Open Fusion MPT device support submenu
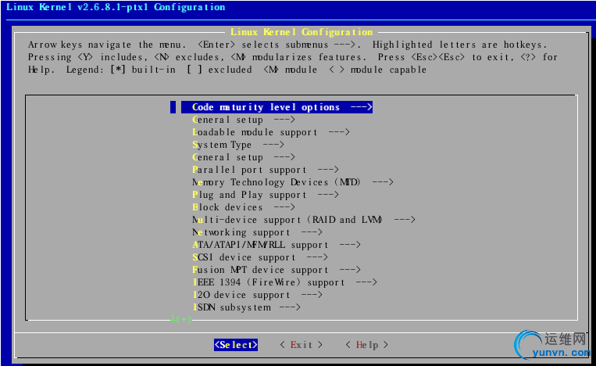This screenshot has width=596, height=366. pyautogui.click(x=277, y=270)
